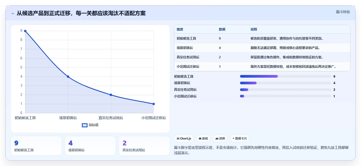Click the 小范围试迁移后 progress bar
Screen dimensions: 361x166
point(285,96)
